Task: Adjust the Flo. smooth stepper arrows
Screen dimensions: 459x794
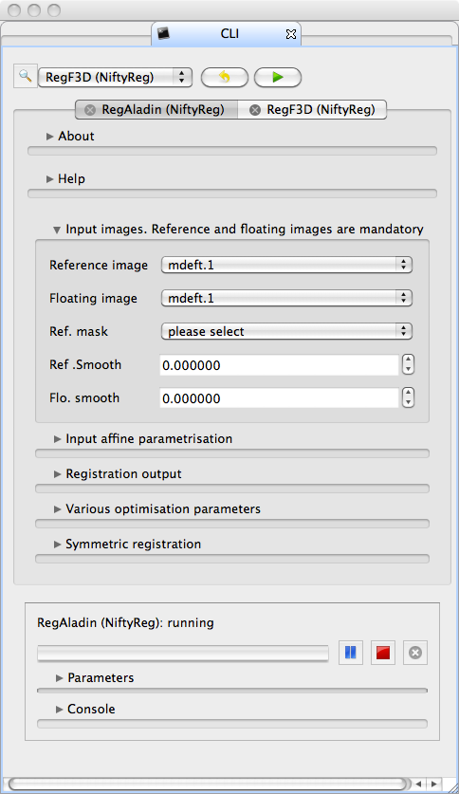Action: pyautogui.click(x=409, y=398)
